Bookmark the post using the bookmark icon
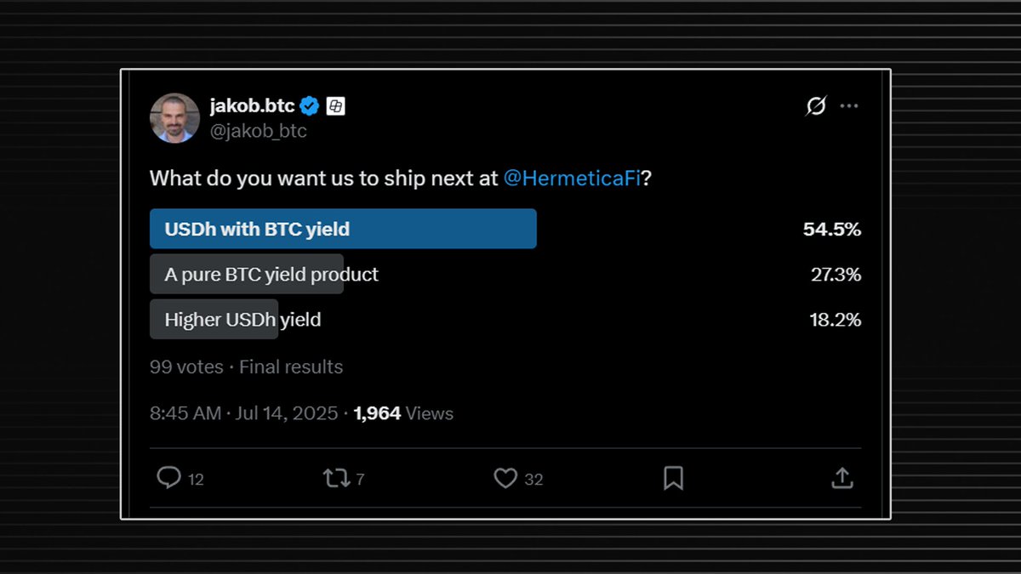This screenshot has width=1021, height=574. 673,479
